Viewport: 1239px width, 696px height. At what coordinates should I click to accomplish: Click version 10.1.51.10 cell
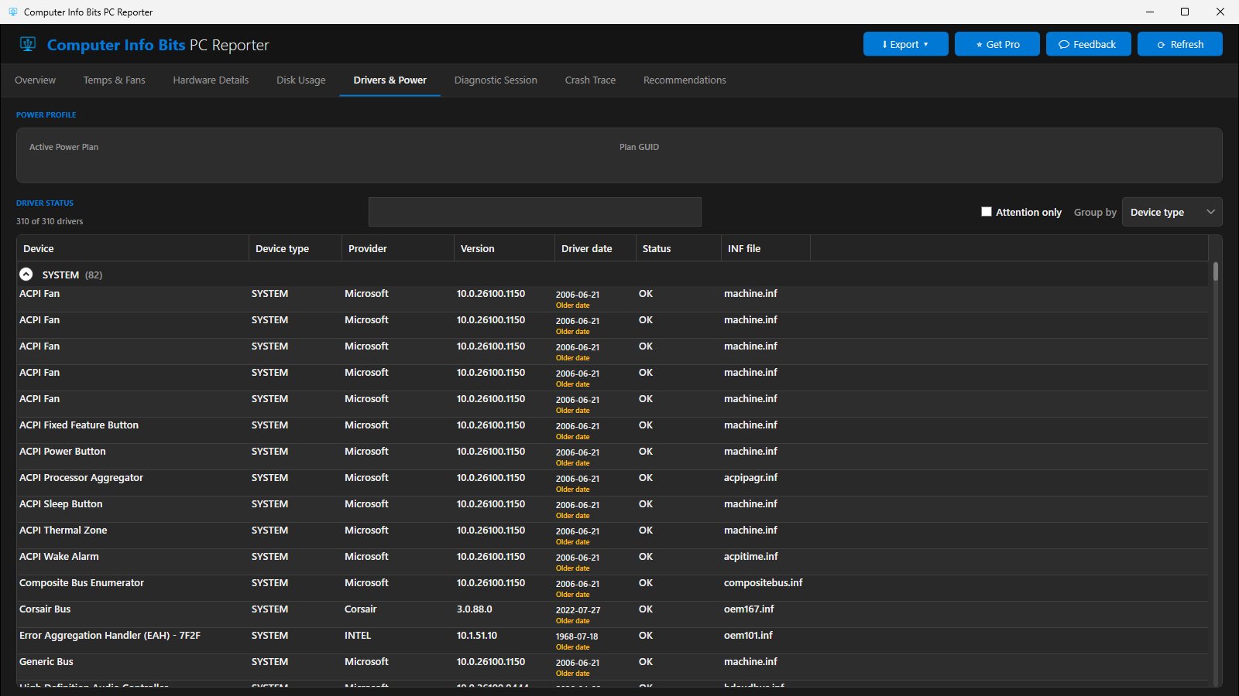477,636
